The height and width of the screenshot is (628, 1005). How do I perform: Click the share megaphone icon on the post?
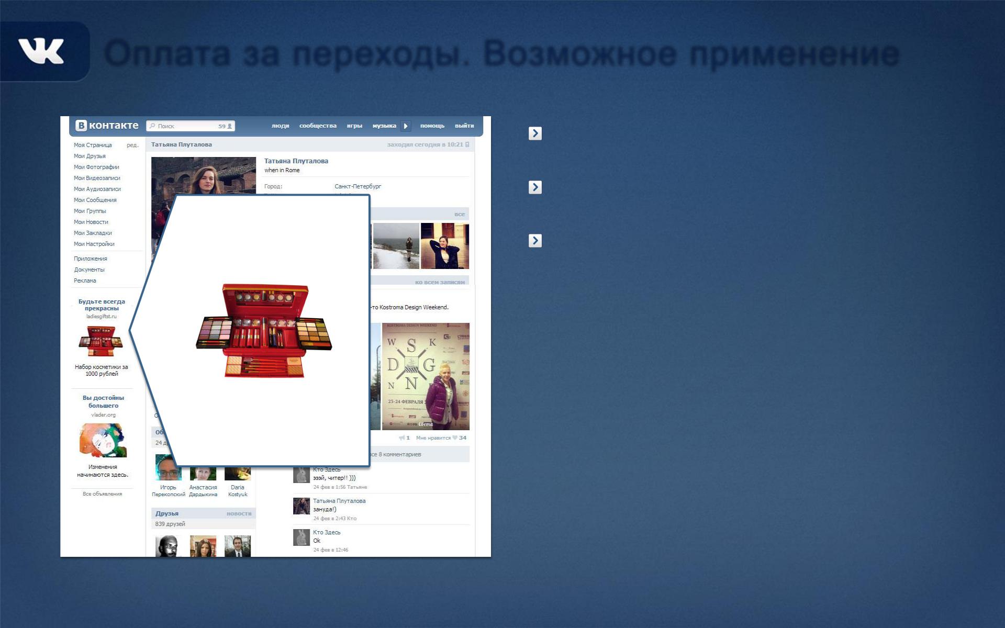coord(402,438)
